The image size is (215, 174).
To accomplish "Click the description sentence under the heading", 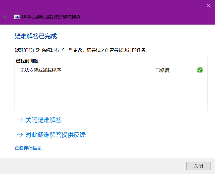I will [x=81, y=50].
